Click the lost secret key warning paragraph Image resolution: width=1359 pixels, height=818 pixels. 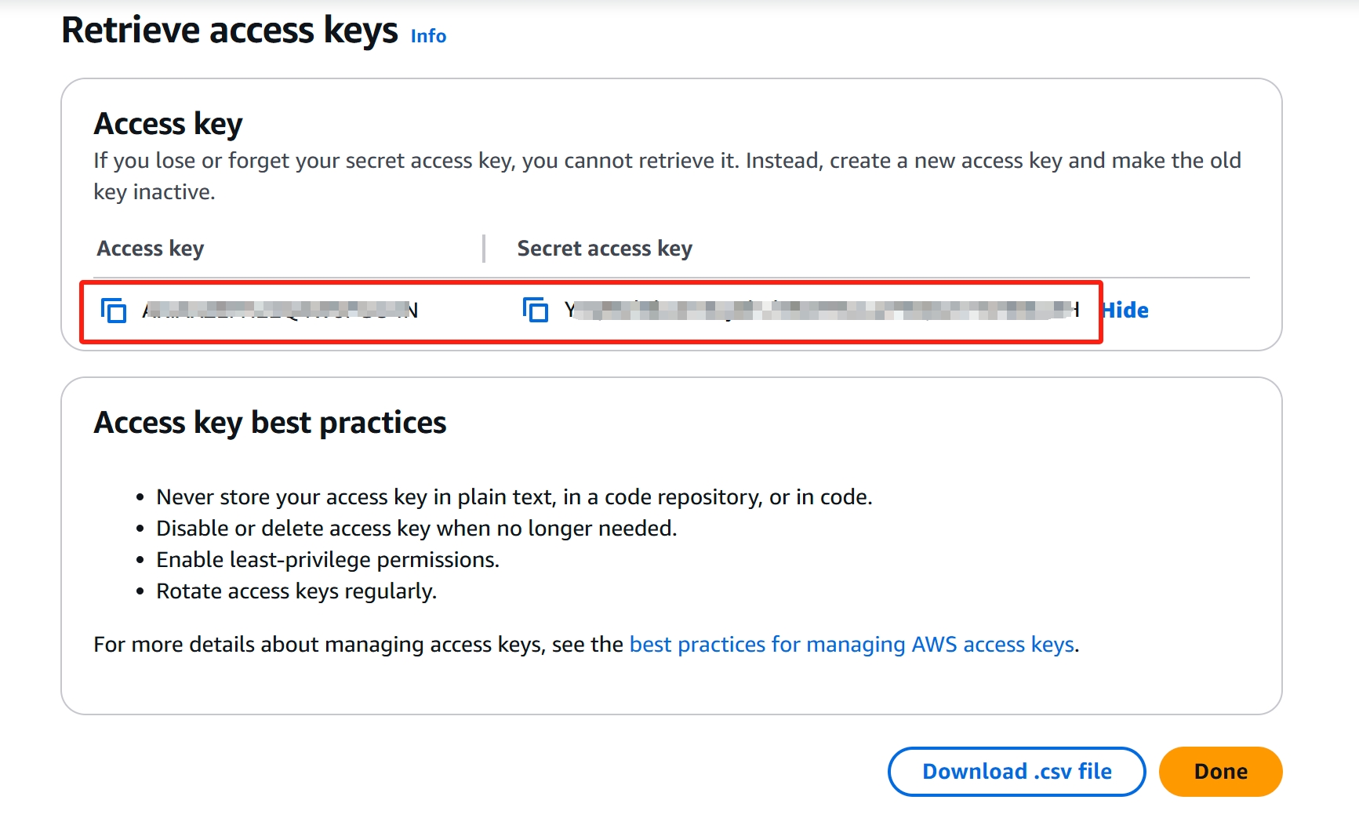pos(667,176)
